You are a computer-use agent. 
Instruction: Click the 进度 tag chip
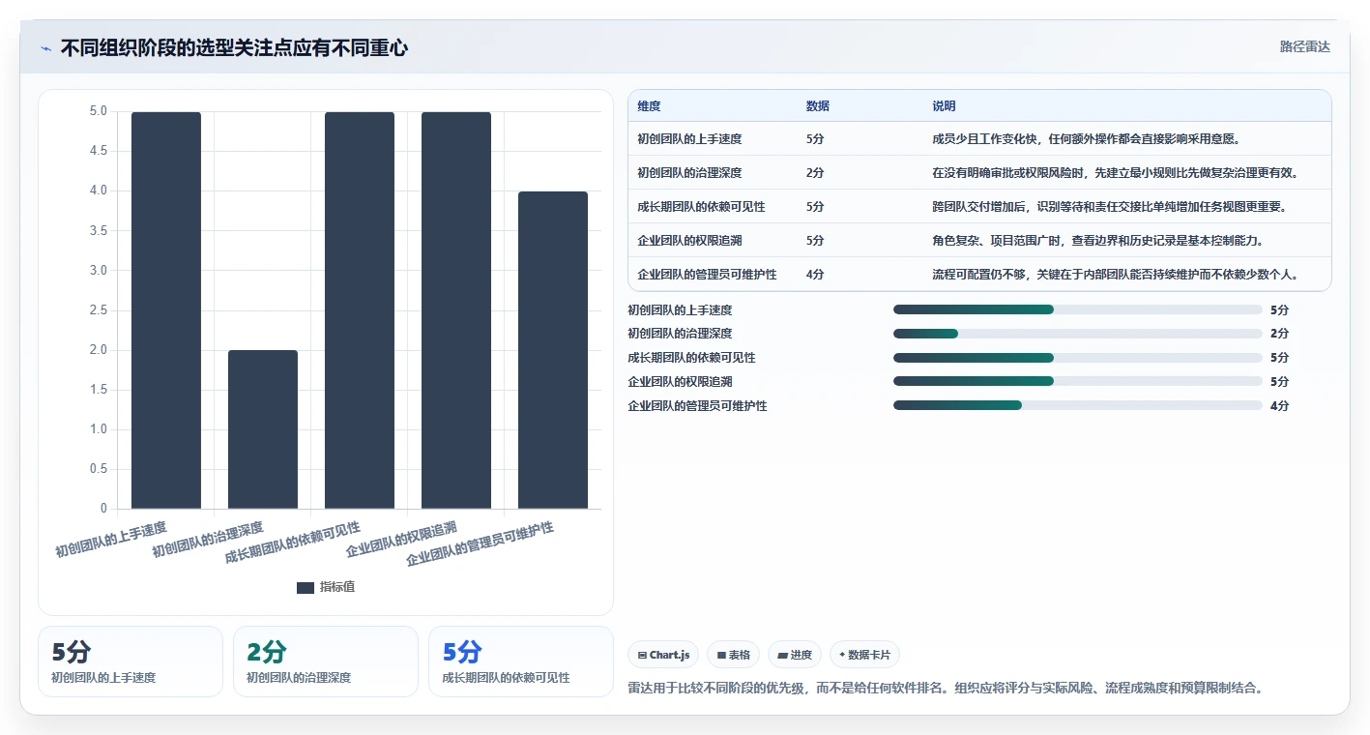tap(795, 655)
